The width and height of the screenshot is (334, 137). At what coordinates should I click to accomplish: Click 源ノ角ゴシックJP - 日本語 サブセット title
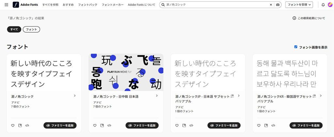pos(202,99)
